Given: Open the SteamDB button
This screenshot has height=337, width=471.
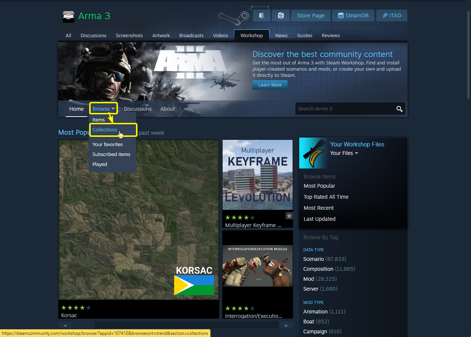Looking at the screenshot, I should (353, 15).
